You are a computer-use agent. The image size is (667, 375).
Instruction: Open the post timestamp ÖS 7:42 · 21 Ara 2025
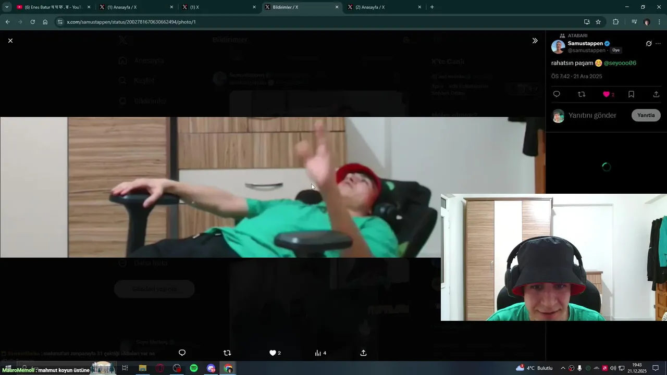tap(576, 77)
